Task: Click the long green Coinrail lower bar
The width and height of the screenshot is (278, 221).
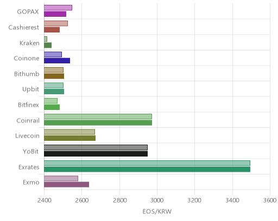Action: click(98, 123)
